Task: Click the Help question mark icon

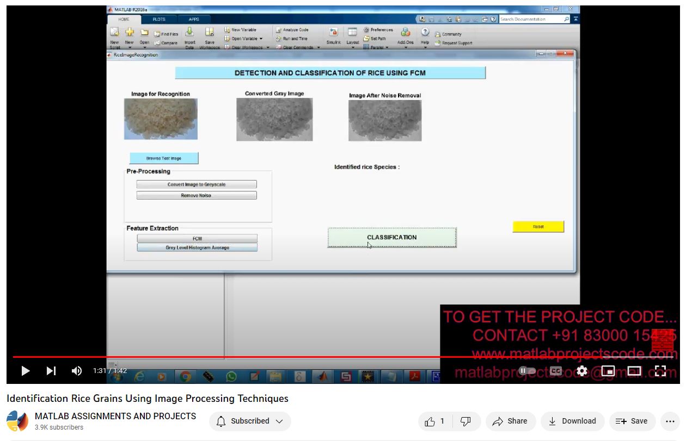Action: click(425, 32)
